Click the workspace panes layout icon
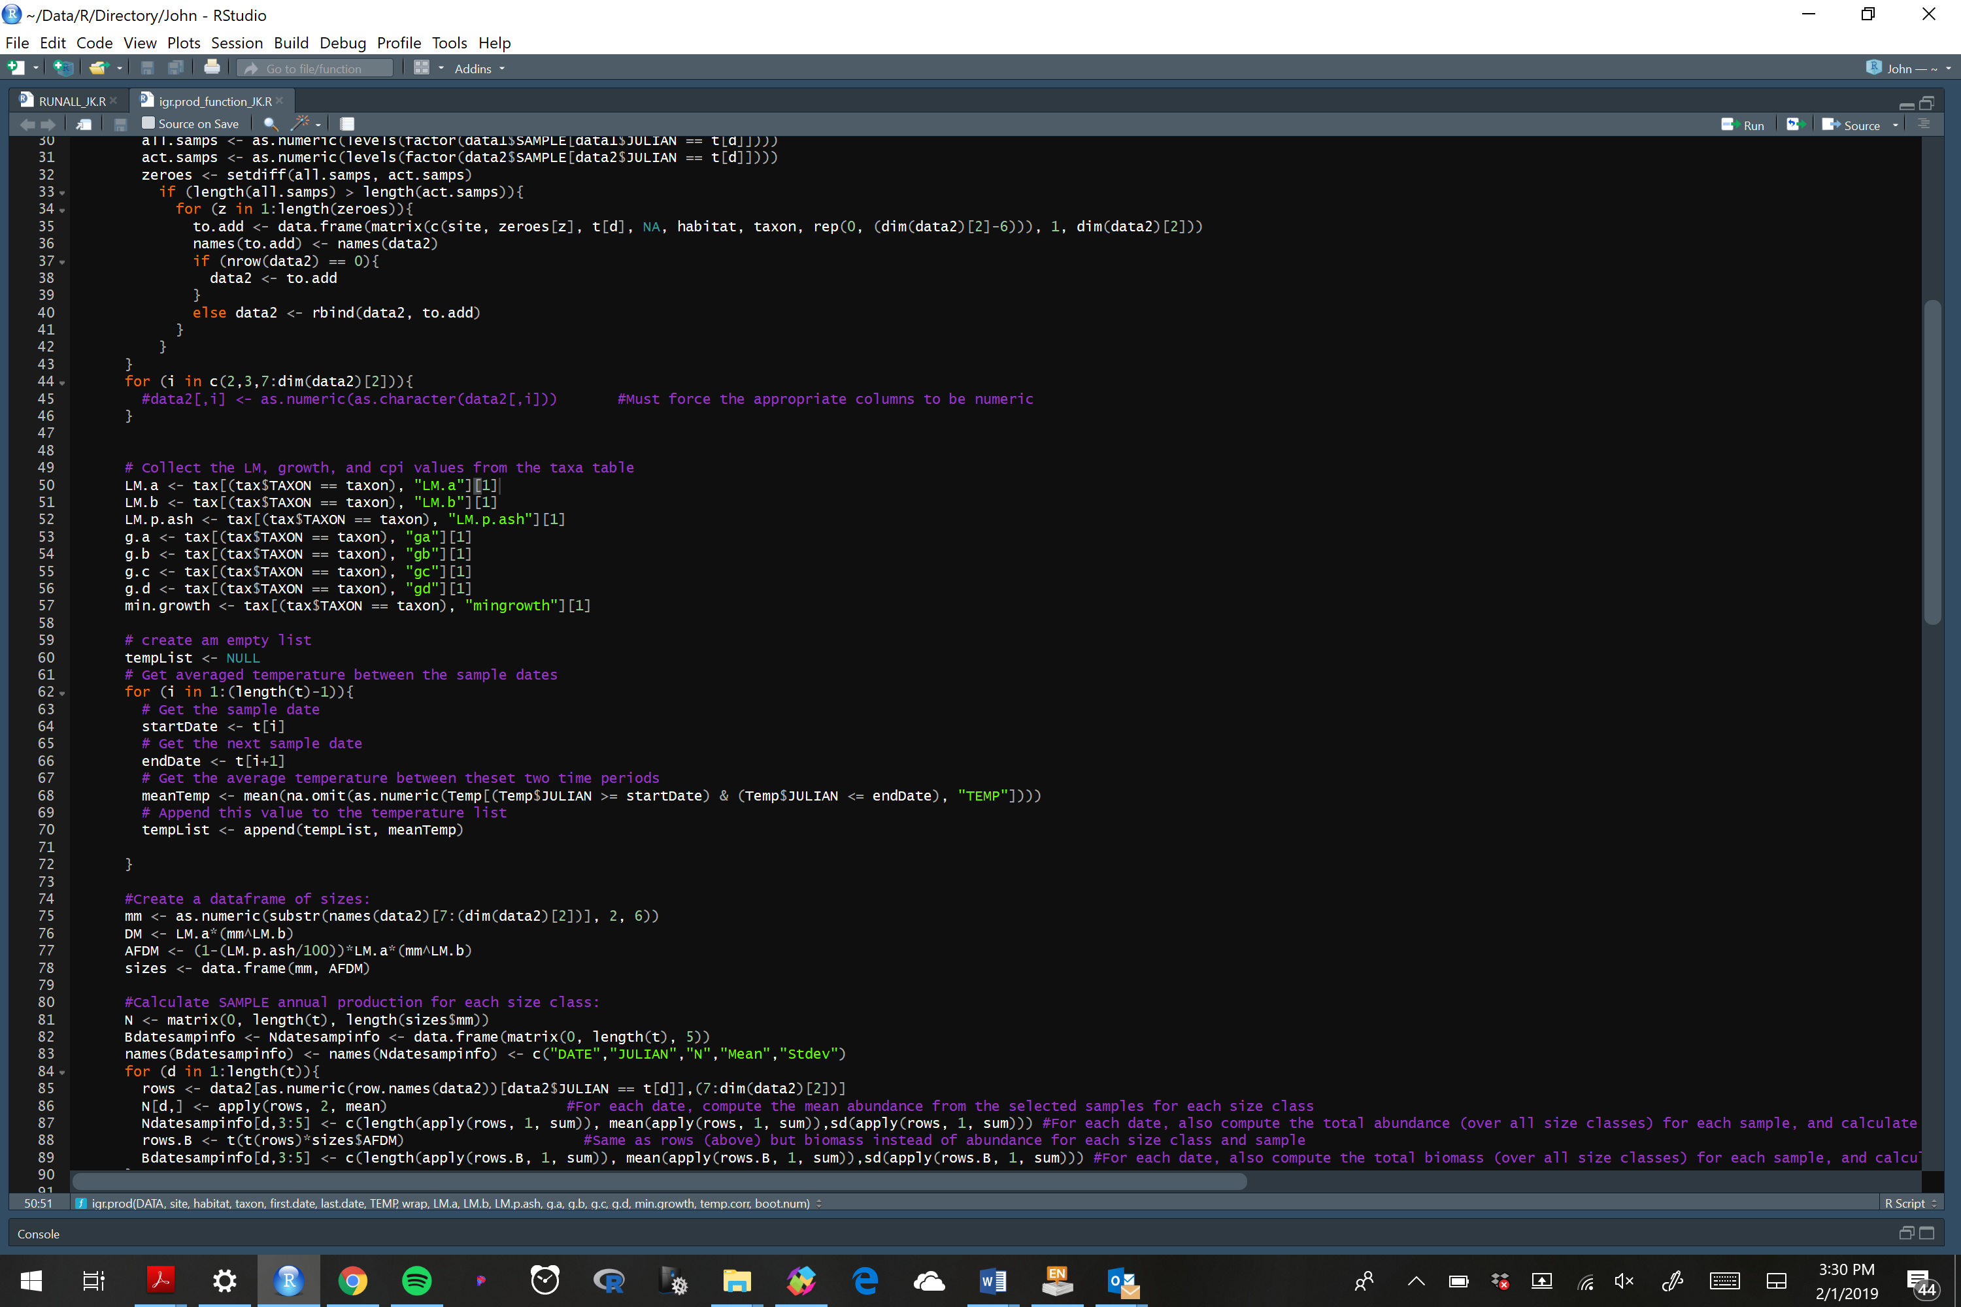 [x=422, y=69]
